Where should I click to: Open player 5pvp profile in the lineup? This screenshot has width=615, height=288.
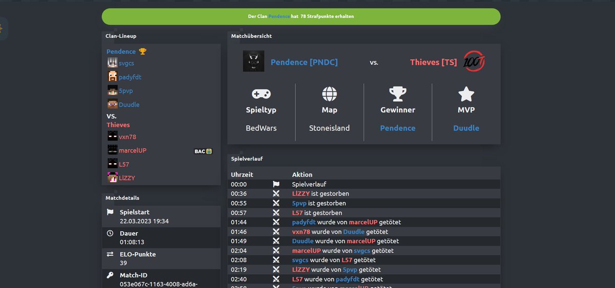[126, 91]
